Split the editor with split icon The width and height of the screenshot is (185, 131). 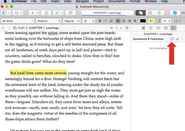click(x=127, y=28)
